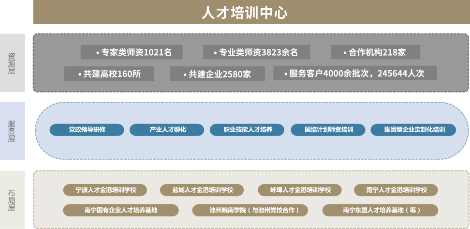Click the 共建企业2580家 box
The image size is (470, 229).
[217, 74]
